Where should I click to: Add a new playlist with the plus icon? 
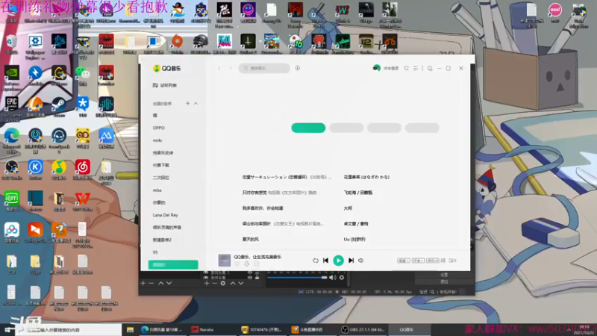click(188, 103)
